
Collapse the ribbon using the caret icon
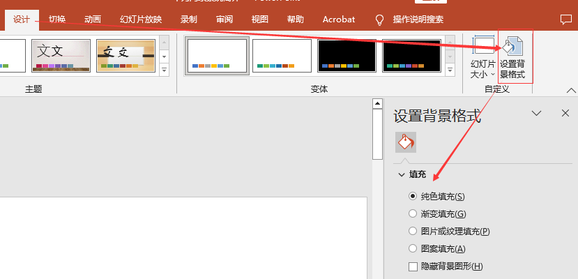(571, 90)
